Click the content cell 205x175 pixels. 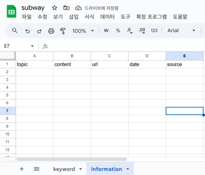(72, 65)
